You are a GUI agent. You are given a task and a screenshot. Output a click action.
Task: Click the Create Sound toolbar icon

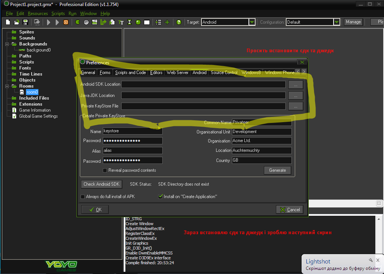tap(86, 22)
